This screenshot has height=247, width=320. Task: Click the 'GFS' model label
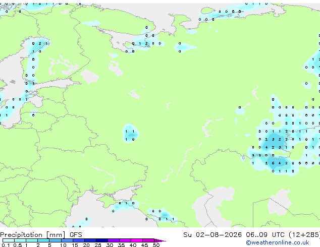76,235
